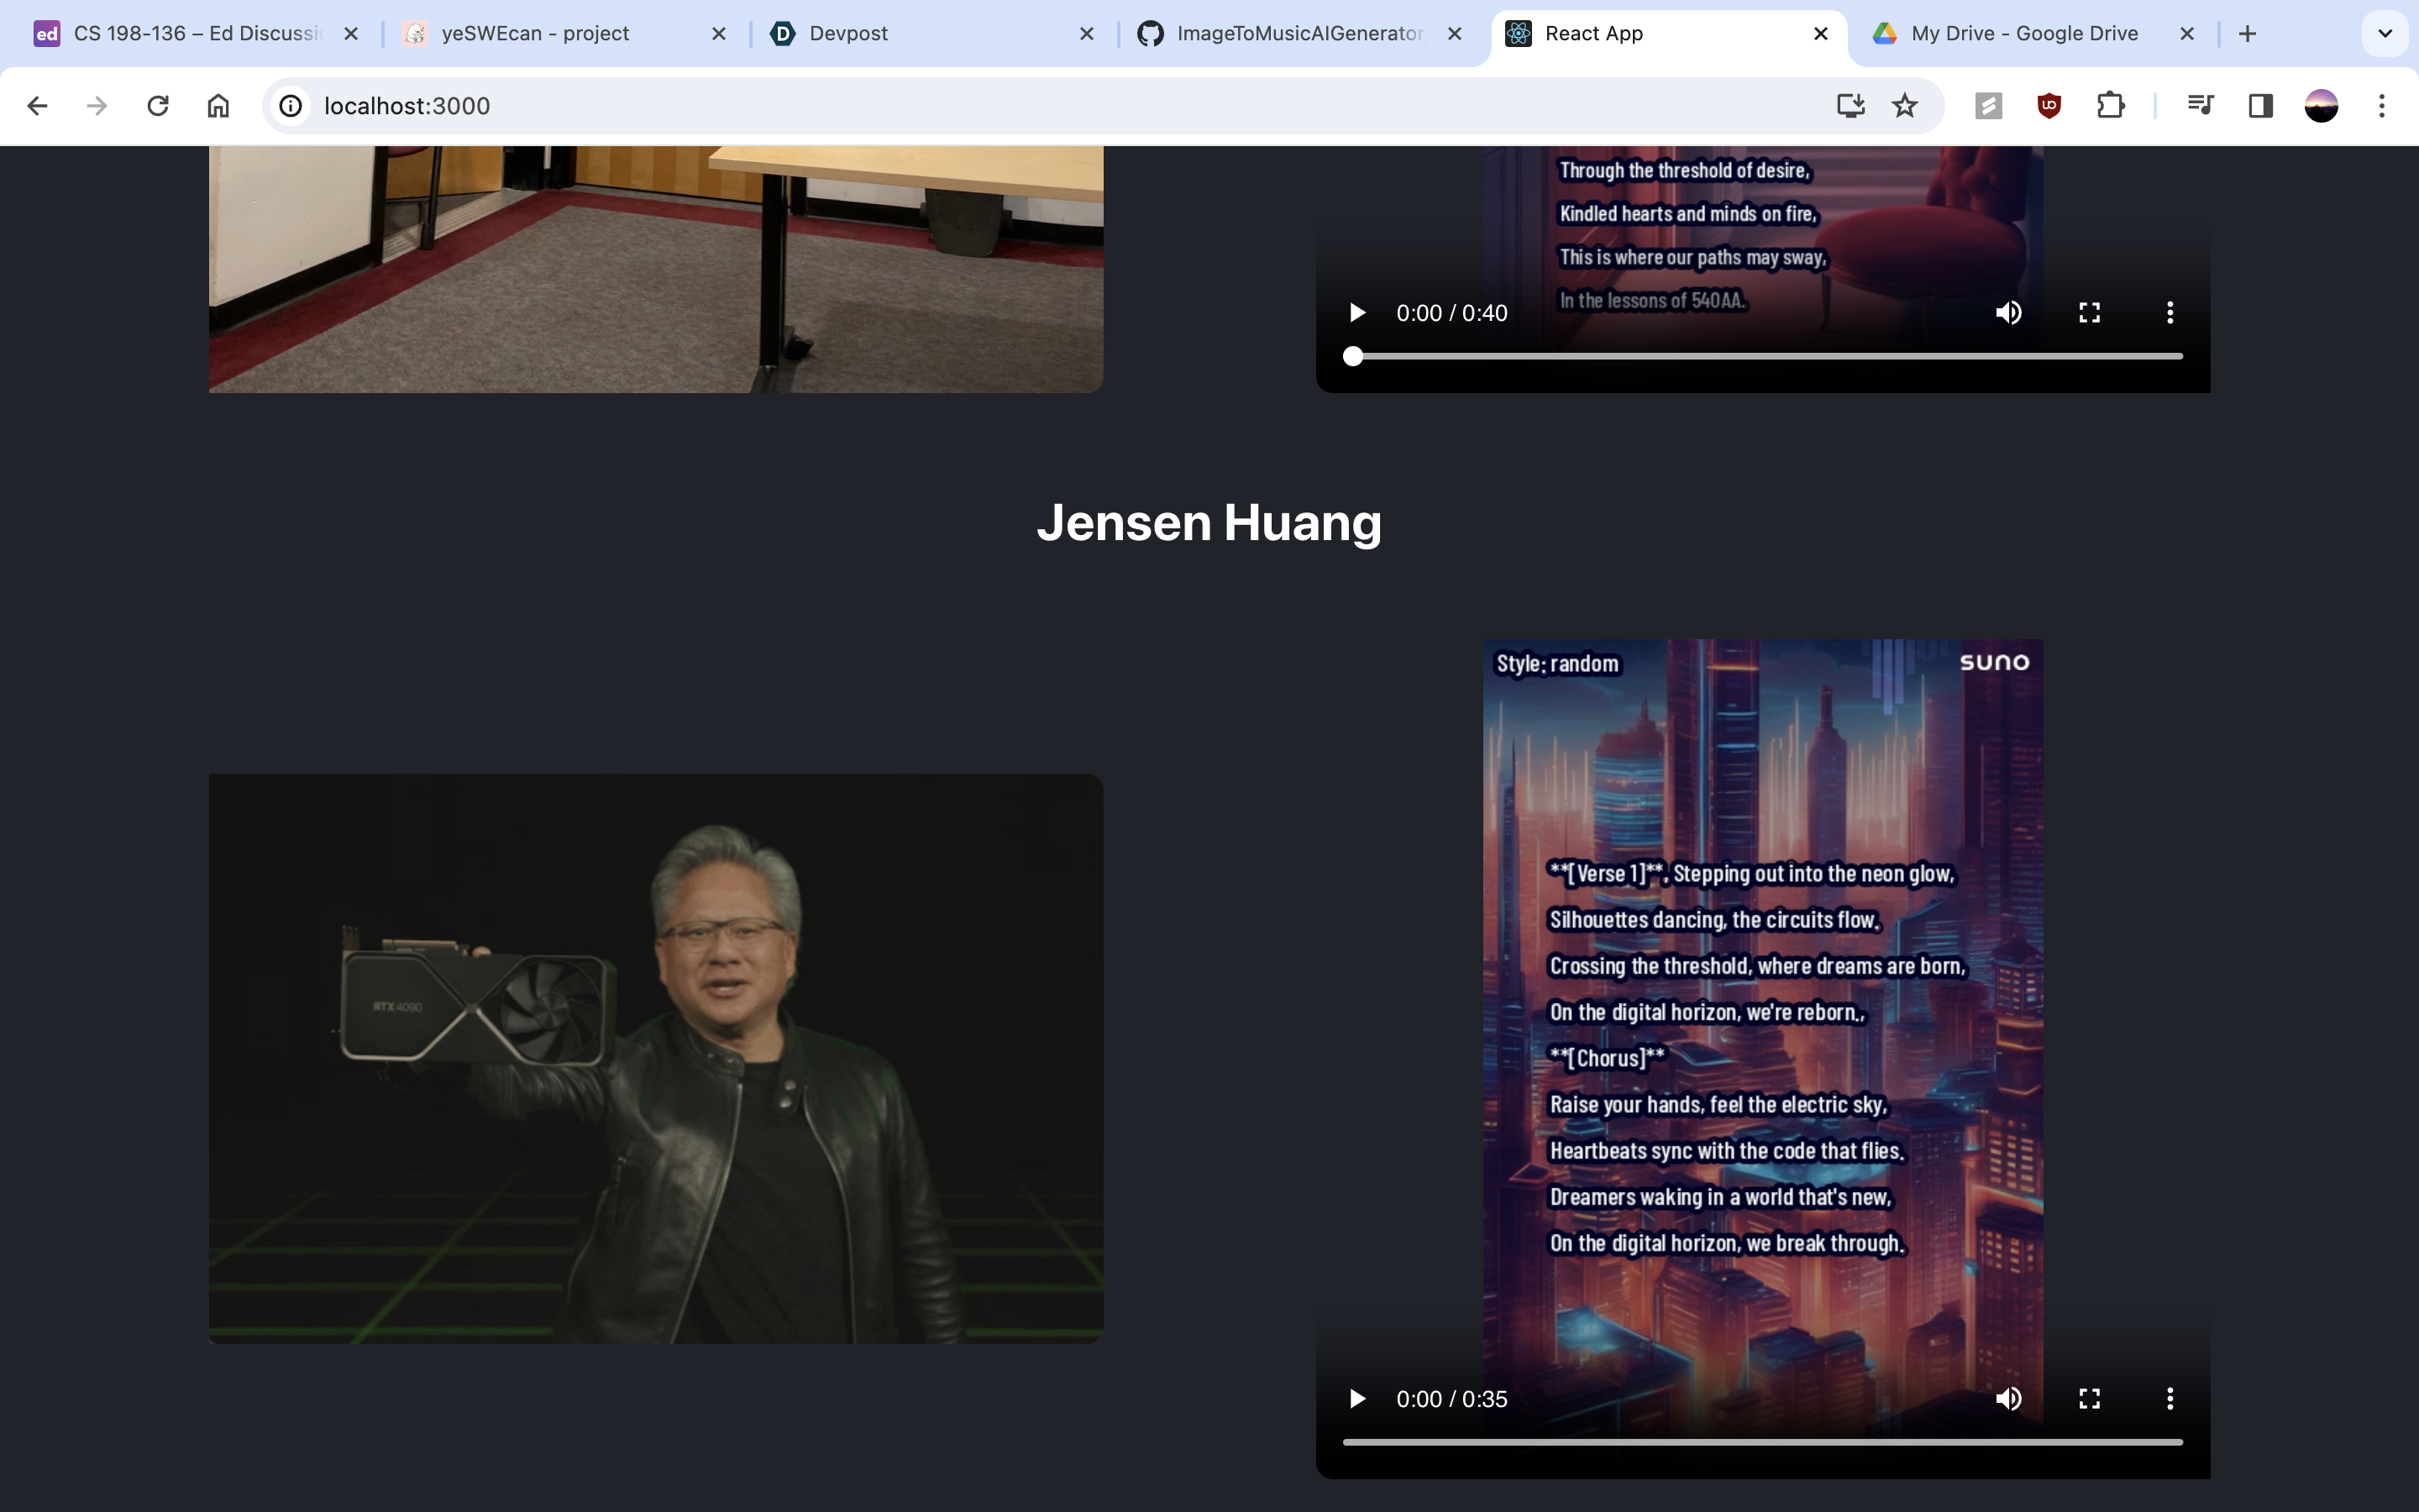Expand the tab search chevron
This screenshot has height=1512, width=2419.
tap(2384, 33)
